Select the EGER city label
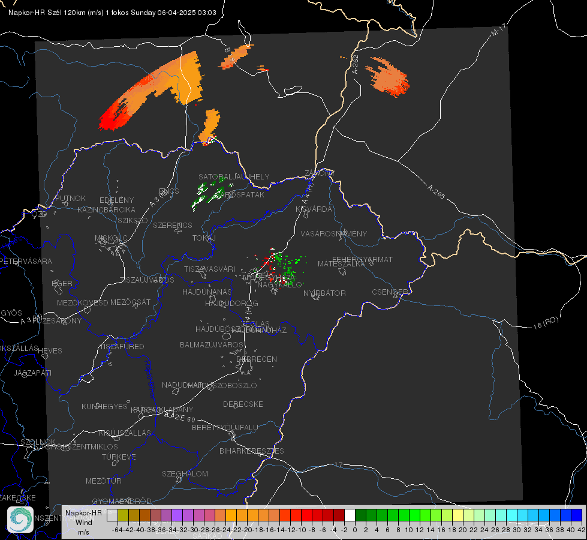 point(62,283)
